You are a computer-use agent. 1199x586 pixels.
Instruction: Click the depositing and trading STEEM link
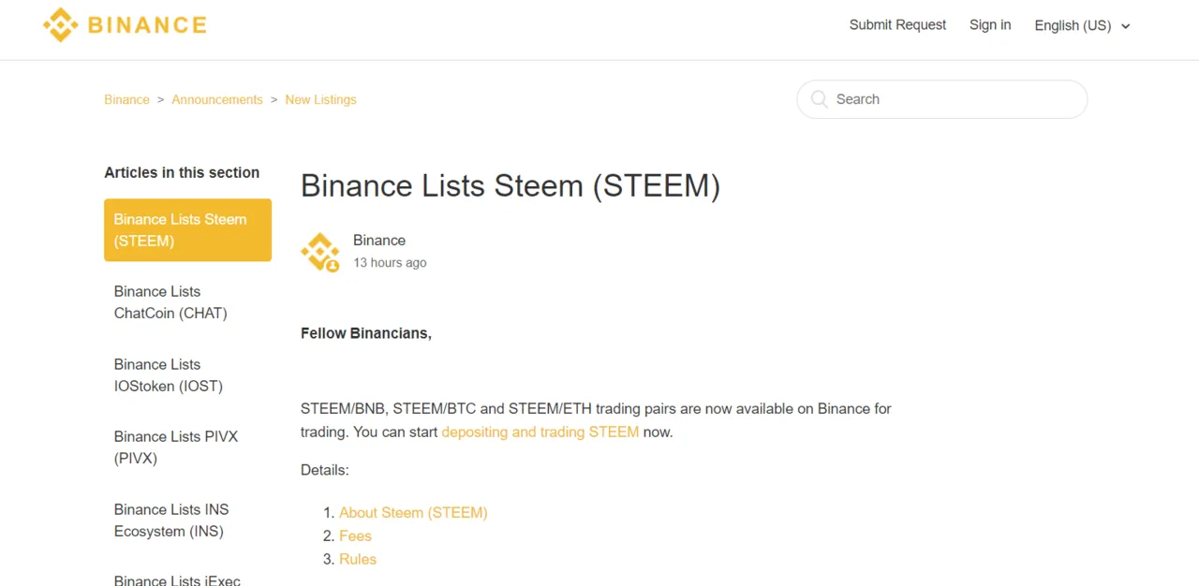[x=540, y=432]
